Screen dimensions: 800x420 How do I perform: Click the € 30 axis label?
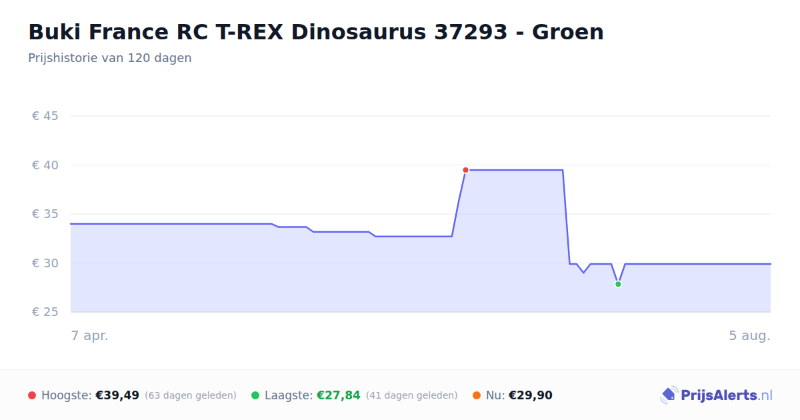tap(45, 263)
